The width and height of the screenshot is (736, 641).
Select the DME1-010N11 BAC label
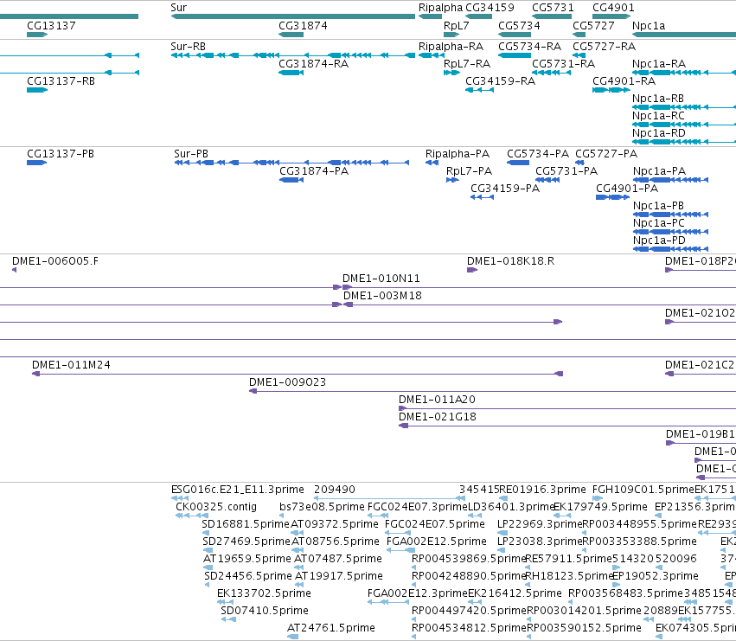[381, 279]
